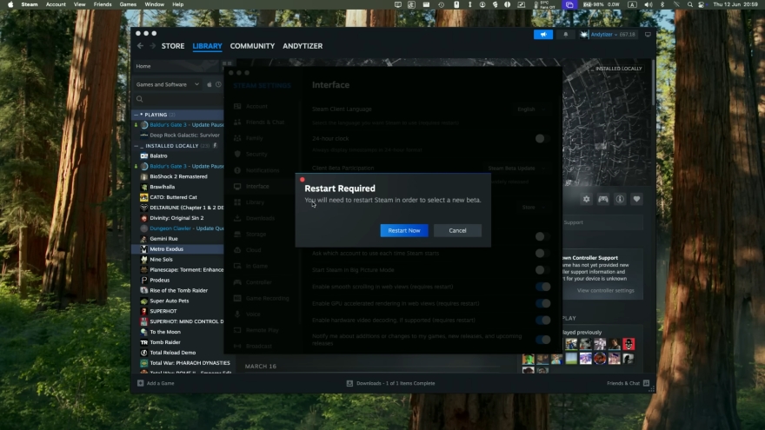Image resolution: width=765 pixels, height=430 pixels.
Task: Click the back navigation arrow
Action: [x=141, y=46]
